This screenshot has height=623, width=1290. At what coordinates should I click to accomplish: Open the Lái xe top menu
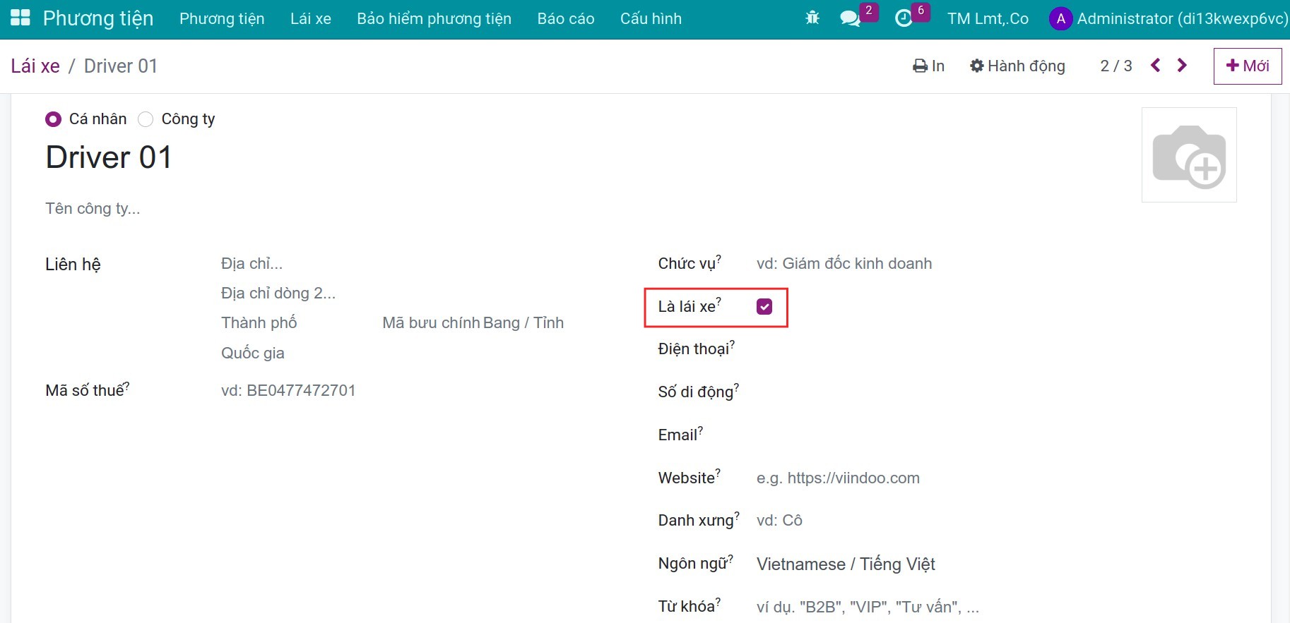click(311, 19)
